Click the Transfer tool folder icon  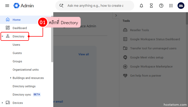point(125,48)
